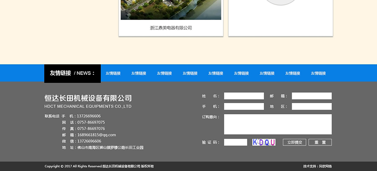The height and width of the screenshot is (171, 377).
Task: Reset the form with 重置 button
Action: (320, 142)
